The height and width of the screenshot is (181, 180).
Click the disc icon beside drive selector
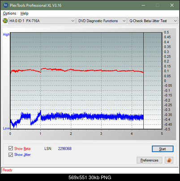tap(5, 21)
